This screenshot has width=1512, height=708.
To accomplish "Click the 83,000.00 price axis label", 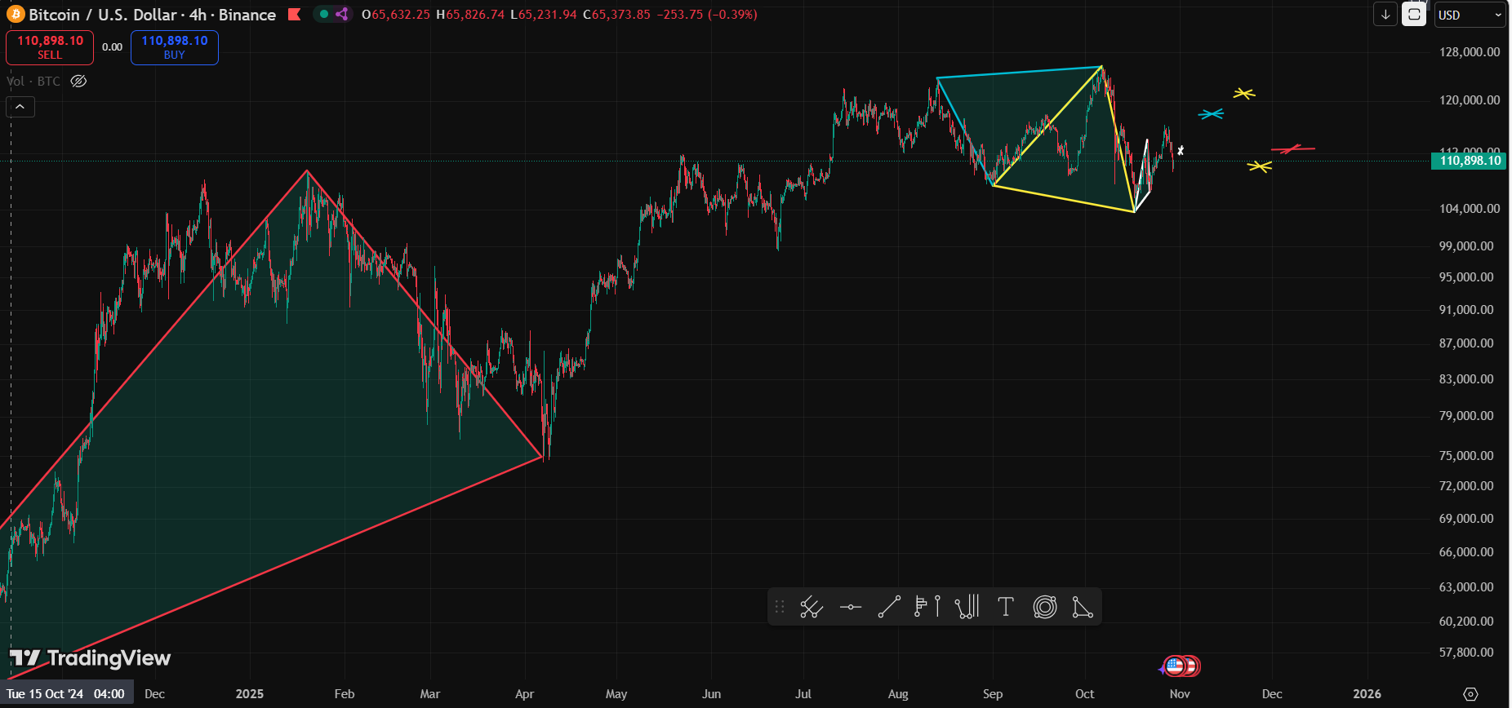I will (1466, 379).
